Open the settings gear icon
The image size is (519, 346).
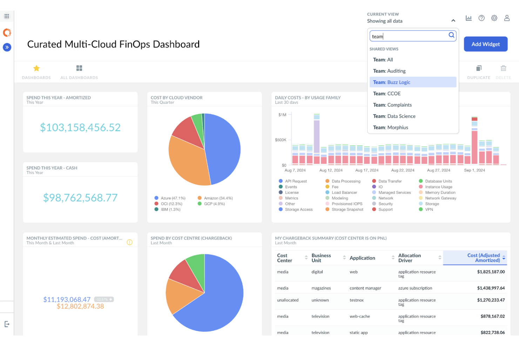(494, 18)
